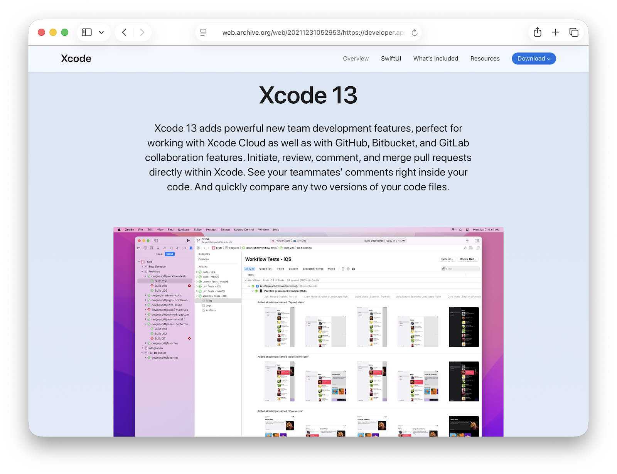617x474 pixels.
Task: Hide the navigator via Xcode sidebar toggle
Action: point(156,240)
